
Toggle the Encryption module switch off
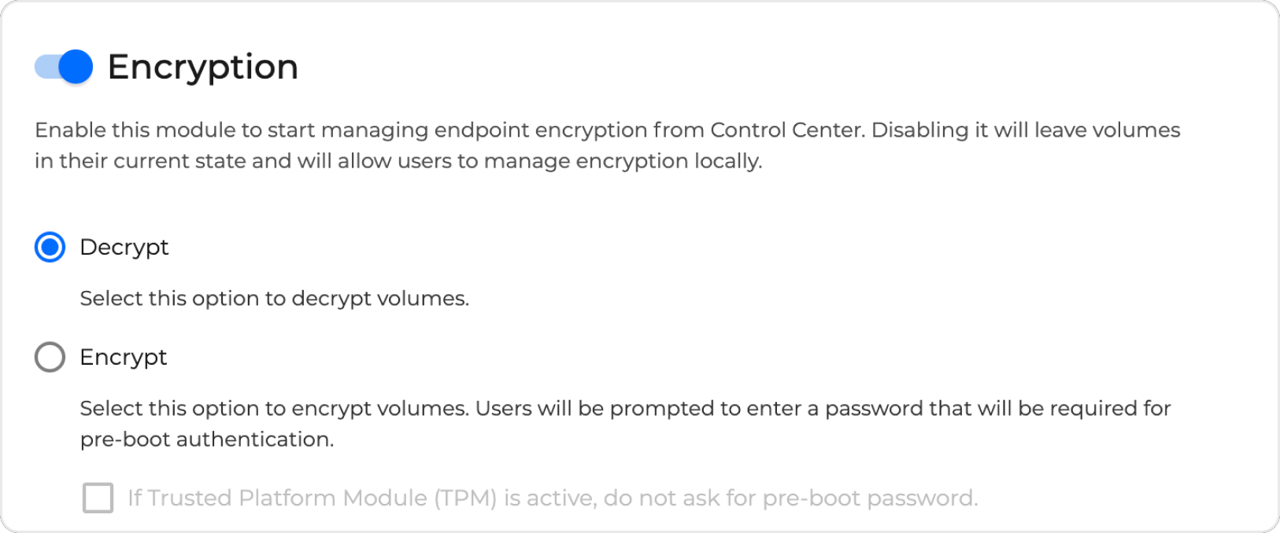(63, 67)
